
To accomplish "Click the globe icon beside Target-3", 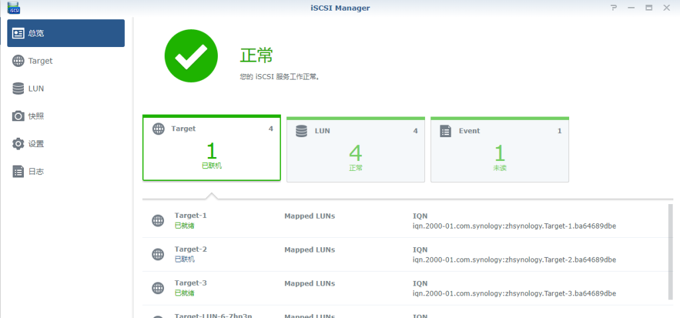I will [x=158, y=288].
